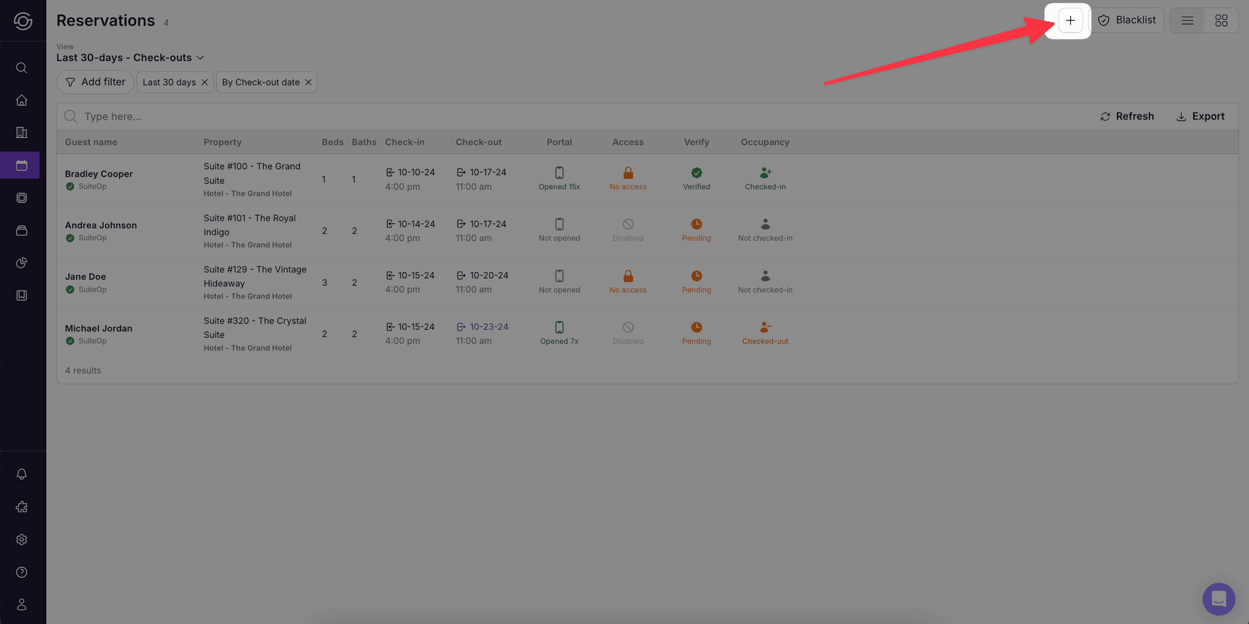The image size is (1249, 624).
Task: Open the Help question mark icon
Action: (22, 572)
